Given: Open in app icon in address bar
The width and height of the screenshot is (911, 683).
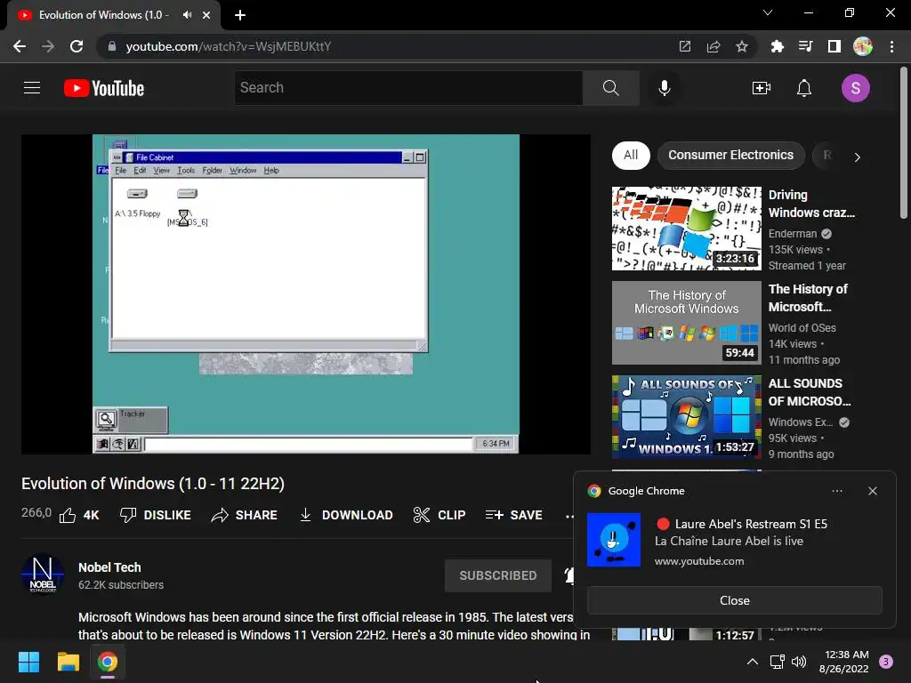Looking at the screenshot, I should [685, 46].
